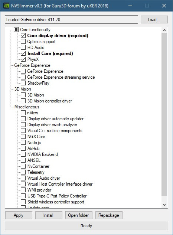Enable the Node.js checkbox
Viewport: 173px width, 235px height.
click(x=23, y=143)
